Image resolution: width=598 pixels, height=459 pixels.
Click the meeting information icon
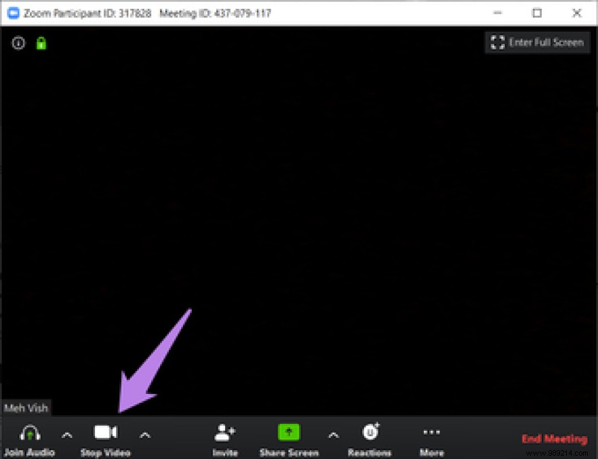pyautogui.click(x=18, y=43)
